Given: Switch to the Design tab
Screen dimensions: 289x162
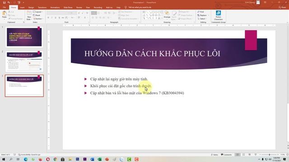Looking at the screenshot, I should click(x=31, y=8).
